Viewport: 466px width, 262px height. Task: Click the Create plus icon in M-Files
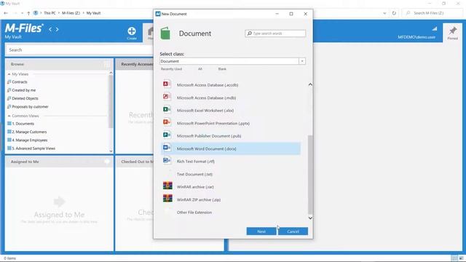[132, 31]
